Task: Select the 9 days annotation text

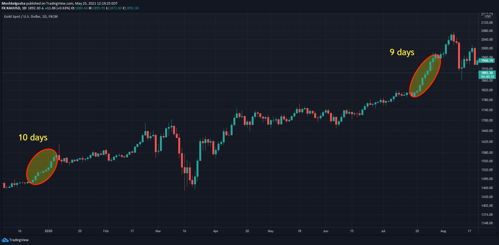Action: click(x=402, y=52)
